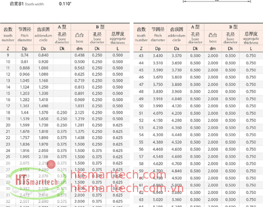263x207 pixels.
Task: Click addendum circle value 4.840
Action: point(177,171)
